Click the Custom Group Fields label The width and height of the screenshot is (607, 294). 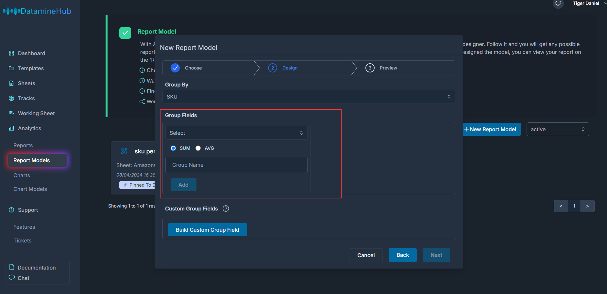tap(191, 209)
